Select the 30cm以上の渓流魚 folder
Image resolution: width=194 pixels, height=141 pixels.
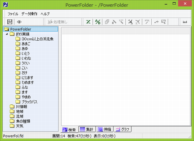coord(38,39)
